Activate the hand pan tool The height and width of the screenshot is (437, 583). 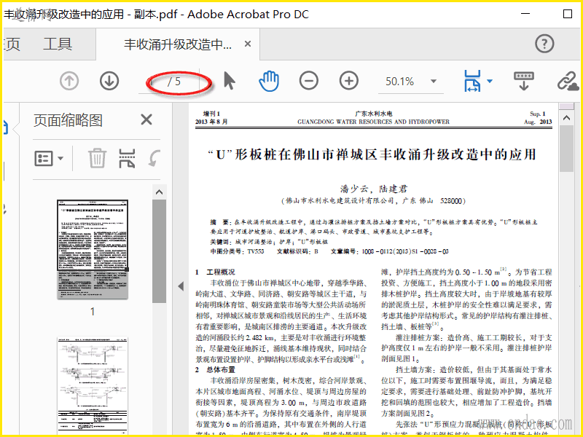(x=269, y=81)
